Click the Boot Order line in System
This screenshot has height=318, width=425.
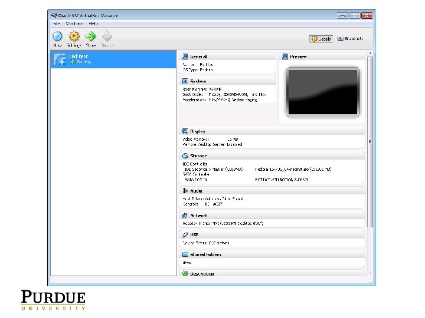224,95
